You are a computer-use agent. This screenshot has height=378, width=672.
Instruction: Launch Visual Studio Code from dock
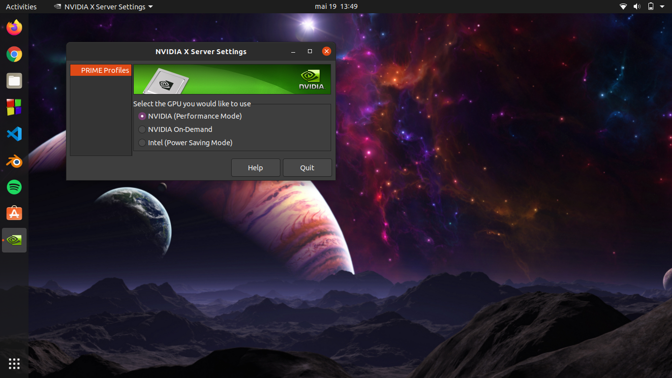[14, 134]
